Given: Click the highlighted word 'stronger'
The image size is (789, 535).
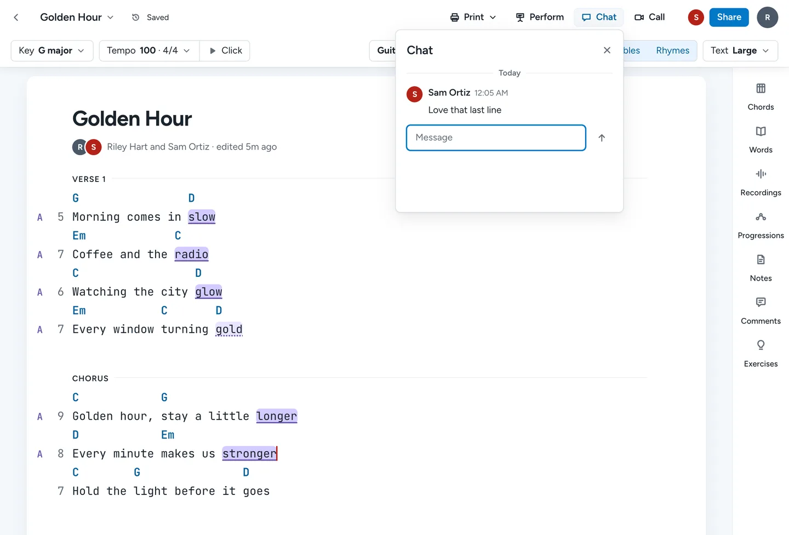Looking at the screenshot, I should point(249,453).
